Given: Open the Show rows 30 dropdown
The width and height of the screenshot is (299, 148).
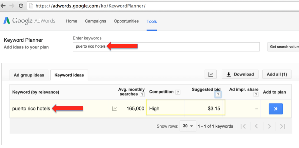Looking at the screenshot, I should pos(188,126).
